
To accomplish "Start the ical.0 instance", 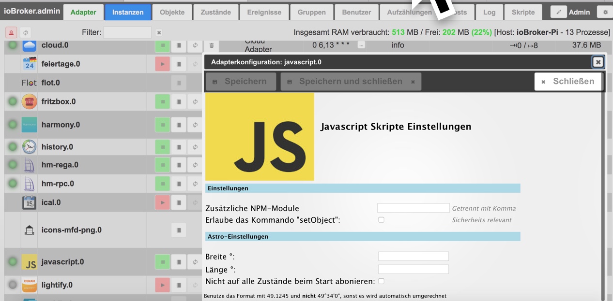I will tap(163, 202).
